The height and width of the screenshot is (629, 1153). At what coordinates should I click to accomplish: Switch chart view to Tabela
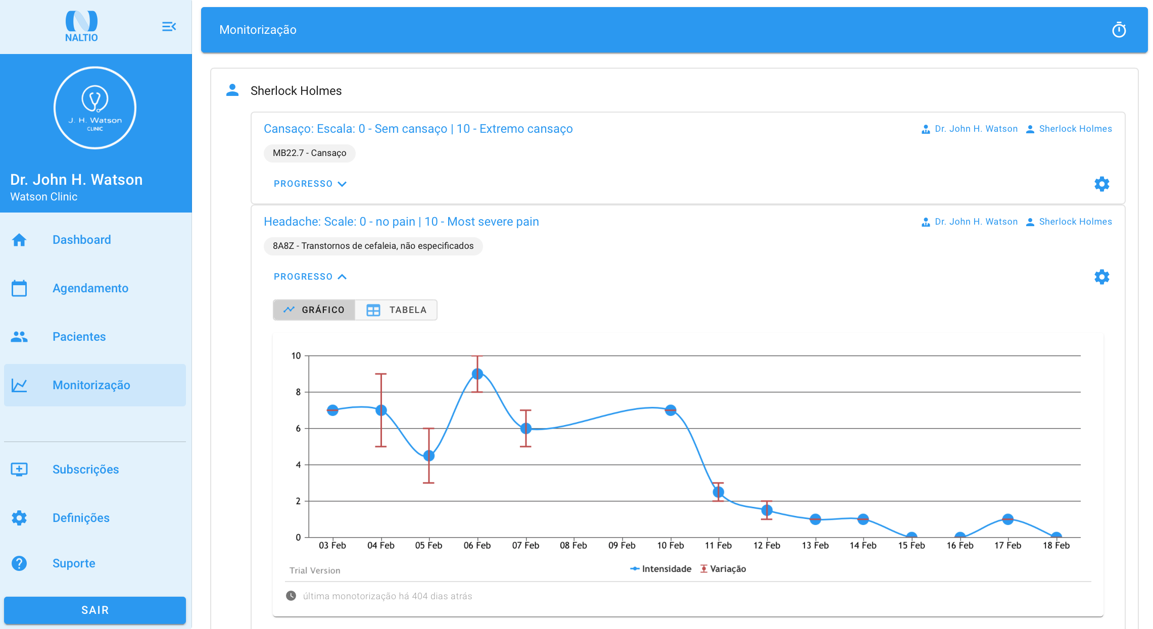click(397, 310)
